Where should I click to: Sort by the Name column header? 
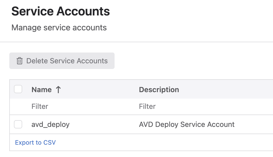[x=42, y=90]
